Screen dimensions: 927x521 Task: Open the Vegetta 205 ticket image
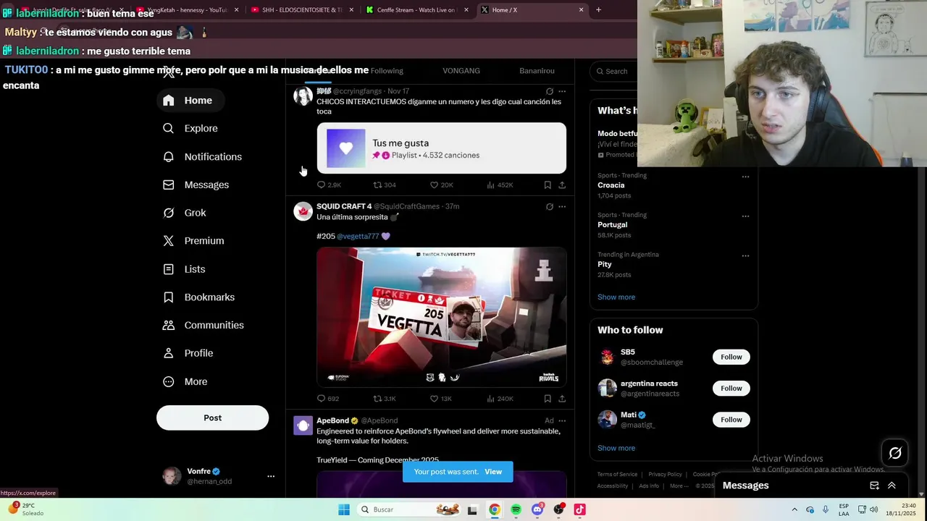pyautogui.click(x=441, y=317)
